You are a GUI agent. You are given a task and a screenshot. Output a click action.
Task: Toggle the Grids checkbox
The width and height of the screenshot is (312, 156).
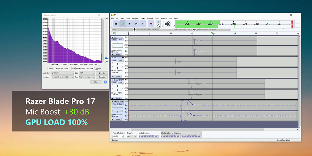tap(96, 69)
